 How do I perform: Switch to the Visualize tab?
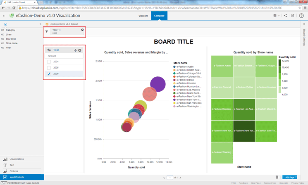coord(143,16)
